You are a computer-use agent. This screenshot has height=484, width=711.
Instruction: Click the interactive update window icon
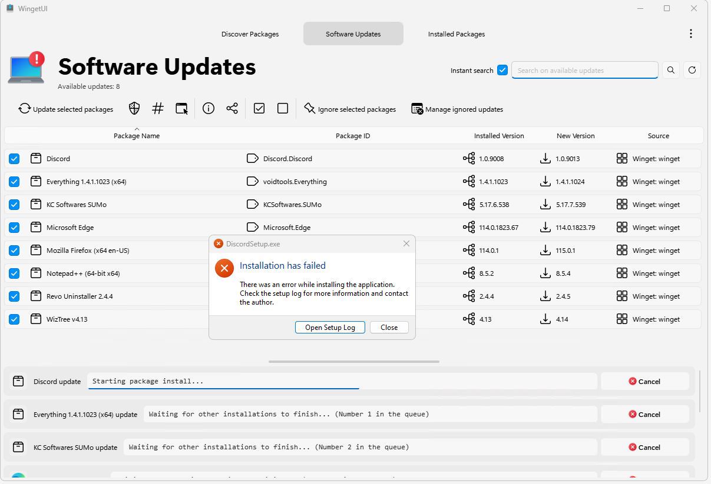point(181,108)
